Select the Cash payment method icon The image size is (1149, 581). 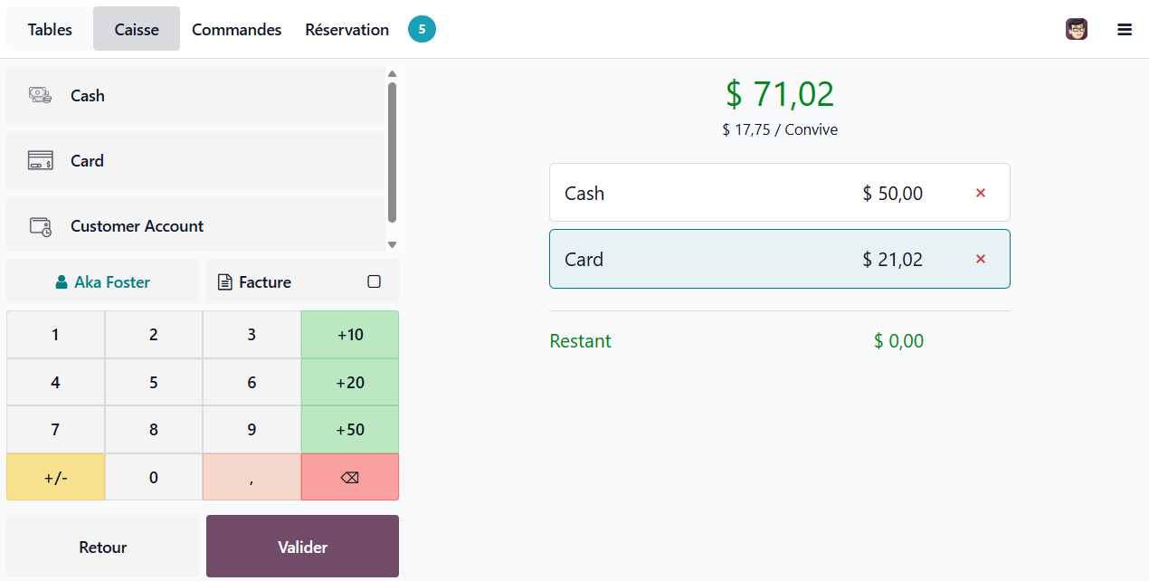[40, 95]
